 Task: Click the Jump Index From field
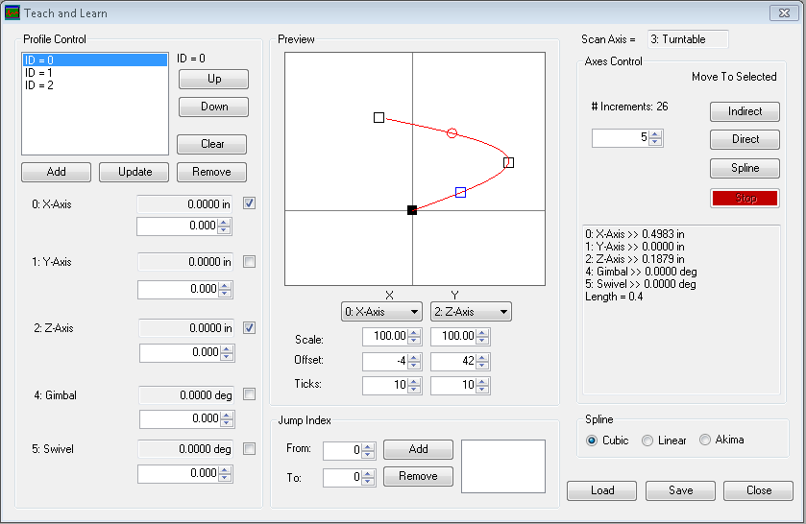click(342, 450)
